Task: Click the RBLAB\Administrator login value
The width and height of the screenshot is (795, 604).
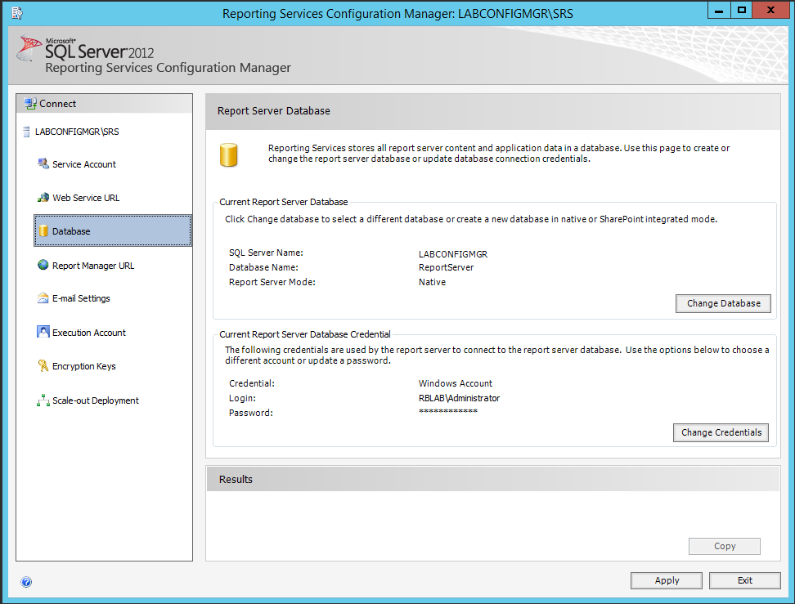Action: (459, 398)
